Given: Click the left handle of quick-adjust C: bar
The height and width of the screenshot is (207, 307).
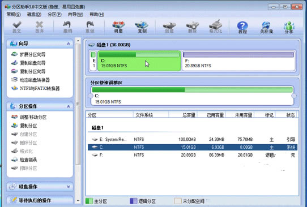Looking at the screenshot, I should tap(91, 96).
